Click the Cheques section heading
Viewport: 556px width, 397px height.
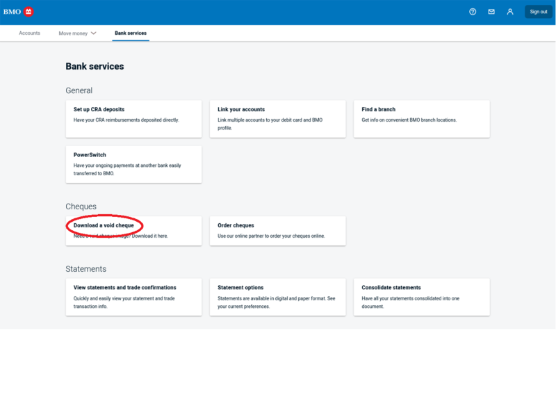(81, 206)
